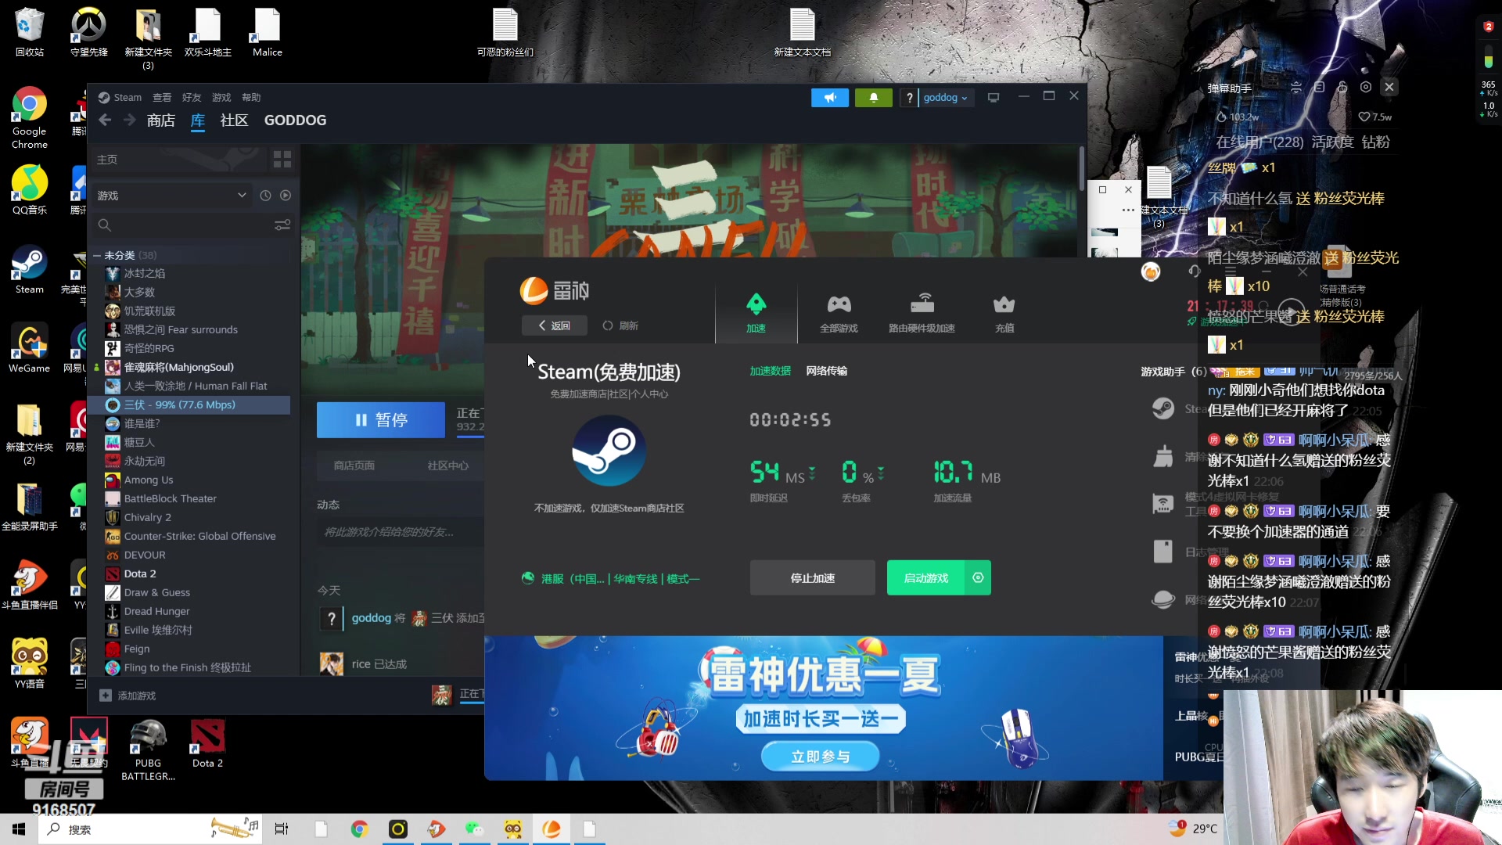This screenshot has height=845, width=1502.
Task: Click Steam content scrollbar
Action: [x=1082, y=168]
